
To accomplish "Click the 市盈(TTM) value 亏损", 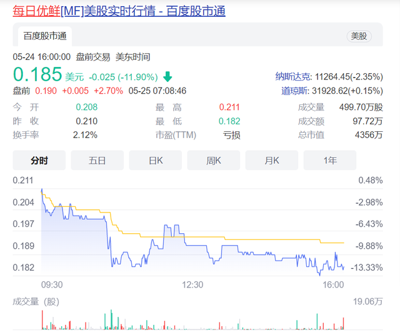I will click(x=232, y=135).
